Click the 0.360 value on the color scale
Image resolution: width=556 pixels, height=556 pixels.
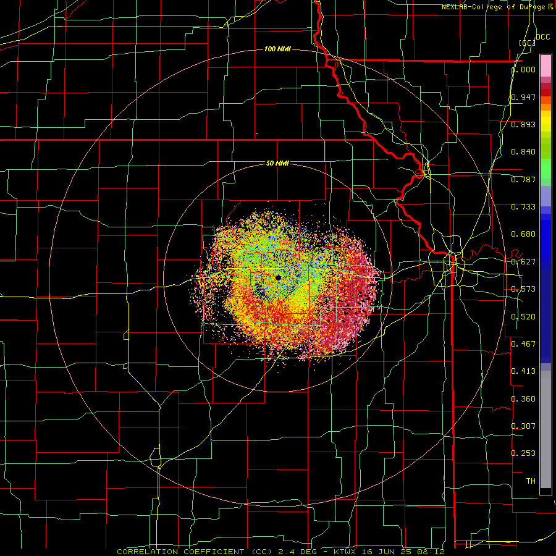523,399
